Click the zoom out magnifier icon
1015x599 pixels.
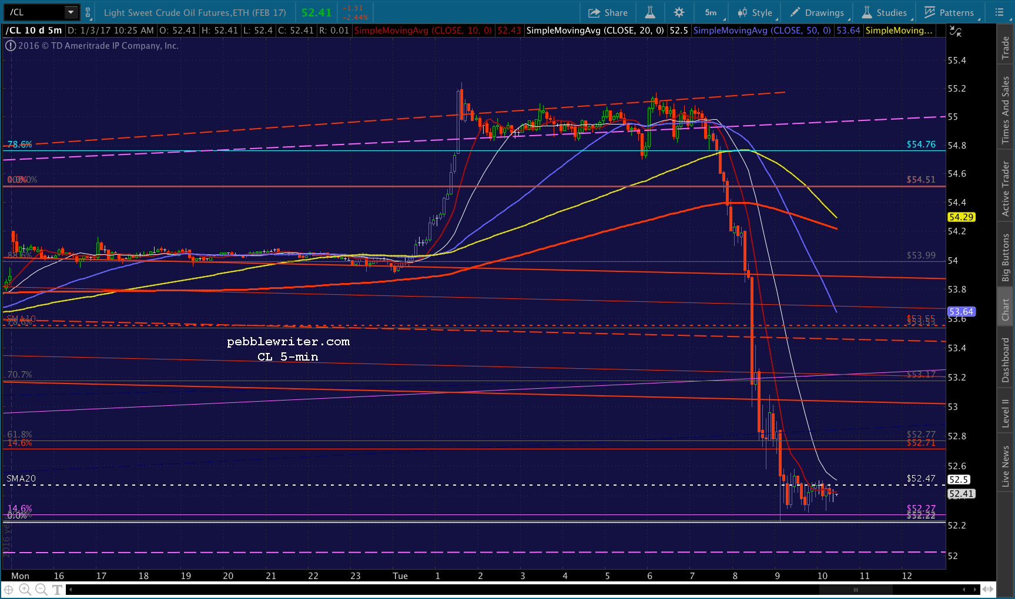click(x=41, y=590)
